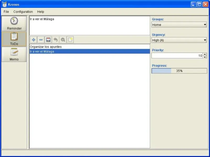Increase priority with the up stepper arrow
210x157 pixels.
coord(205,54)
